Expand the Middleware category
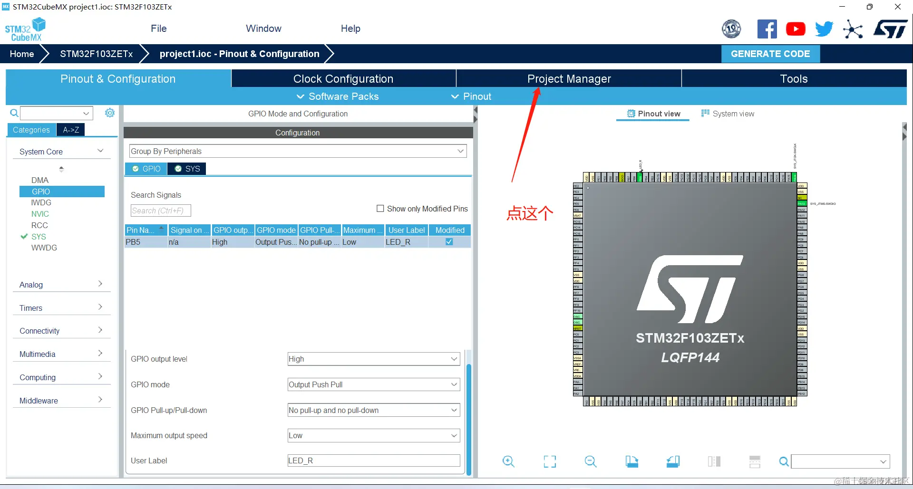Image resolution: width=913 pixels, height=489 pixels. coord(100,400)
